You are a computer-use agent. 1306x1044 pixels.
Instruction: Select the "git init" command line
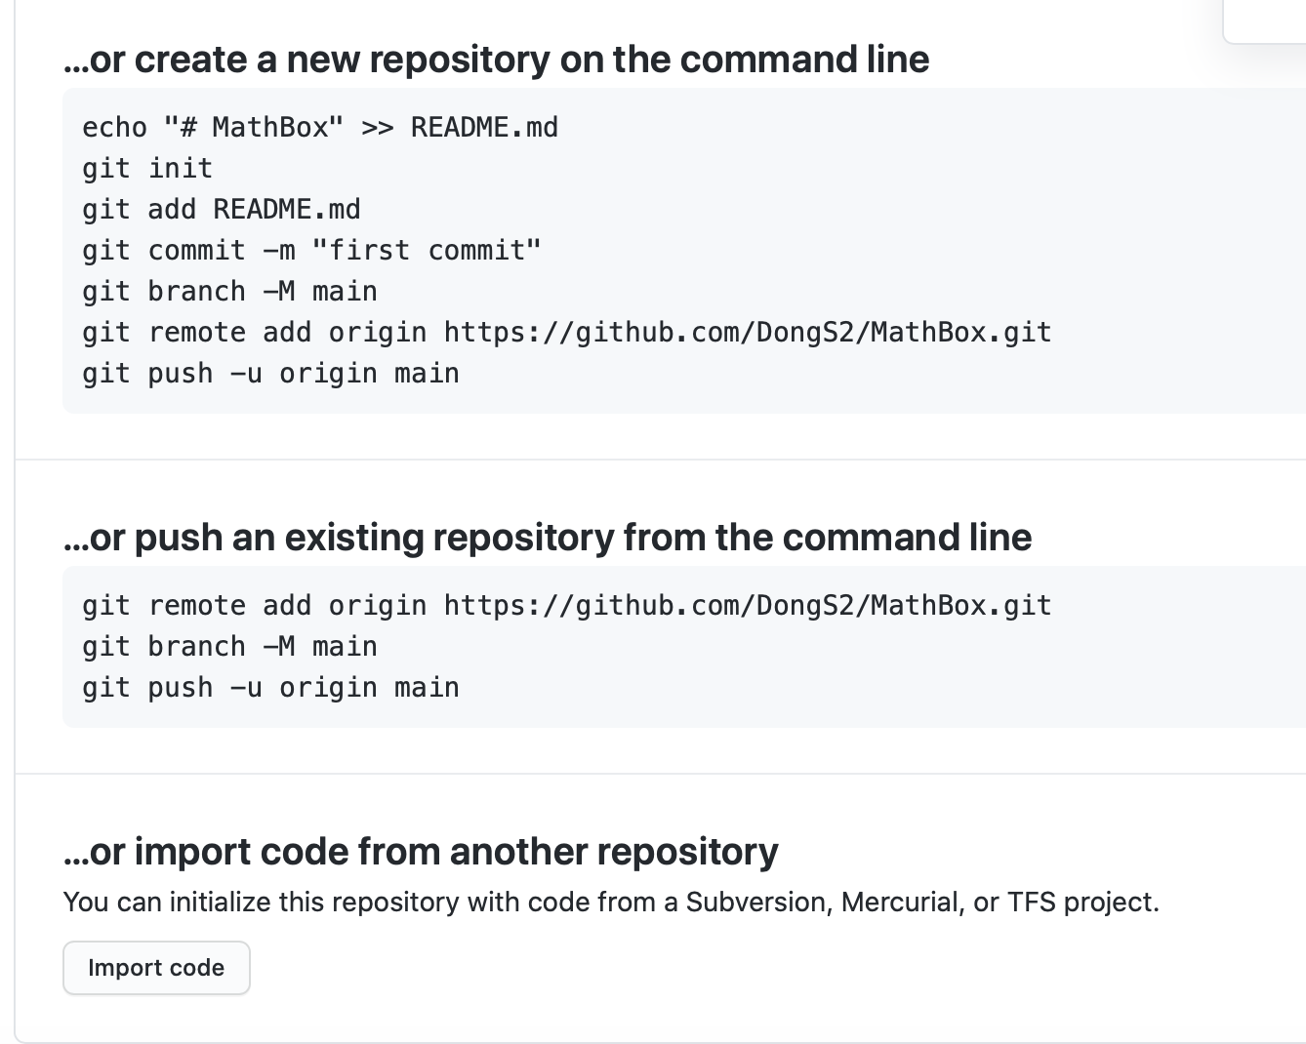point(147,169)
